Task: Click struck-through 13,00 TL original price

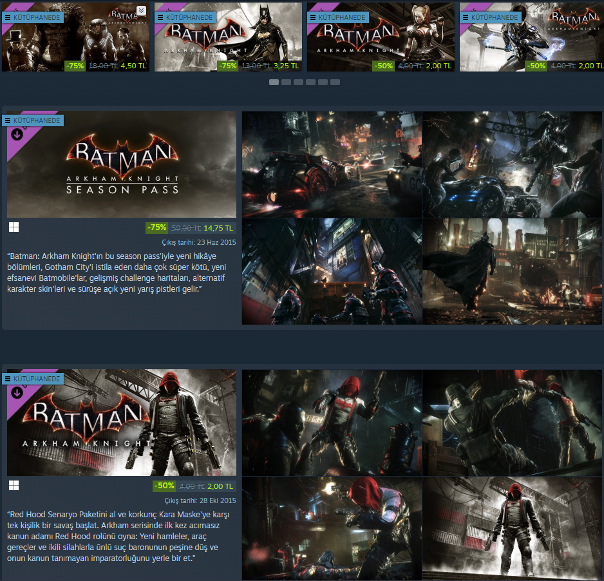Action: pos(256,66)
